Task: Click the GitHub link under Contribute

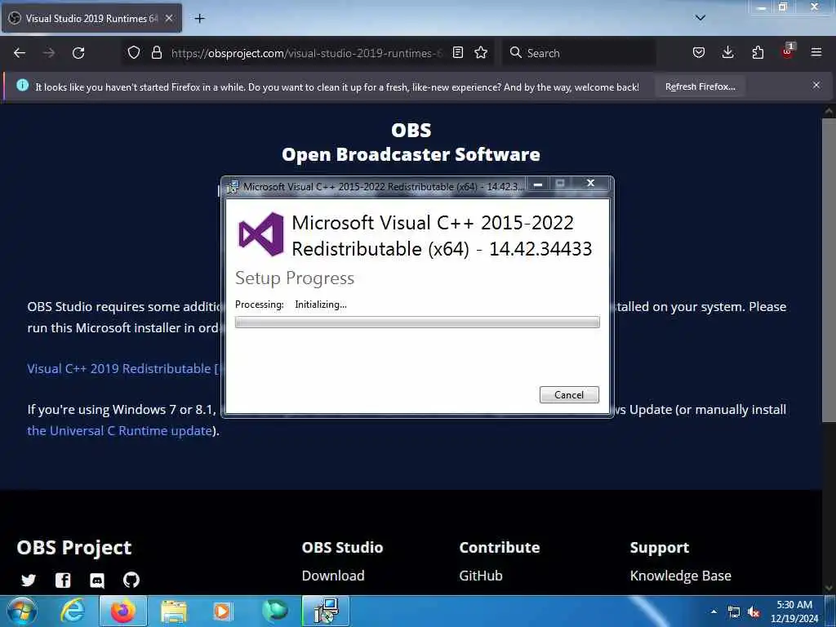Action: point(481,576)
